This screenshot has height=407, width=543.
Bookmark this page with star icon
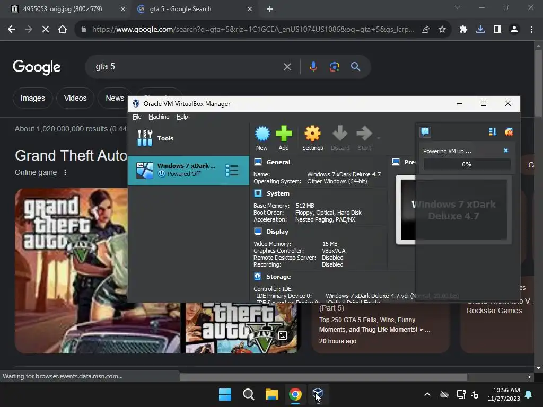point(442,30)
